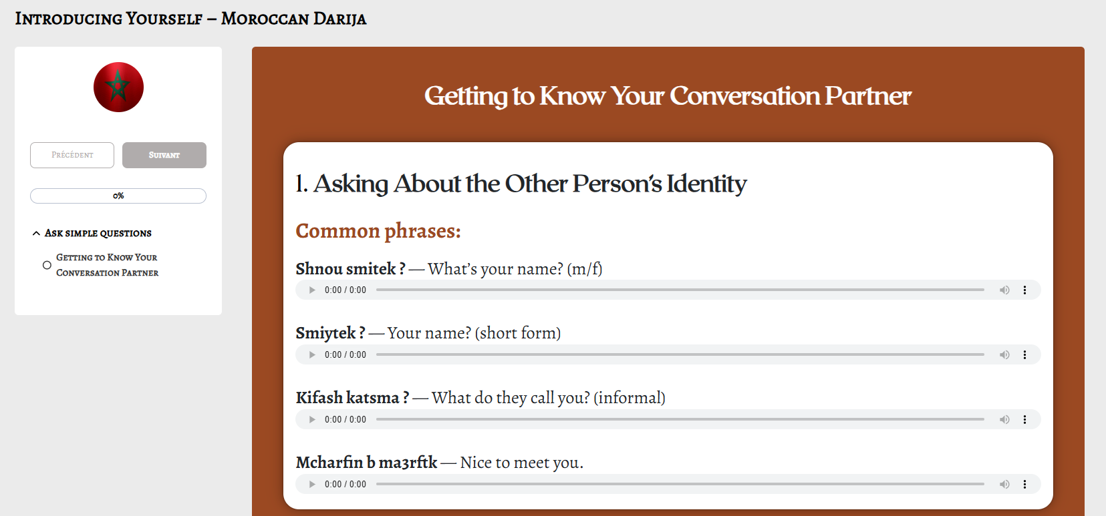
Task: Collapse the "Ask simple questions" section
Action: [36, 234]
